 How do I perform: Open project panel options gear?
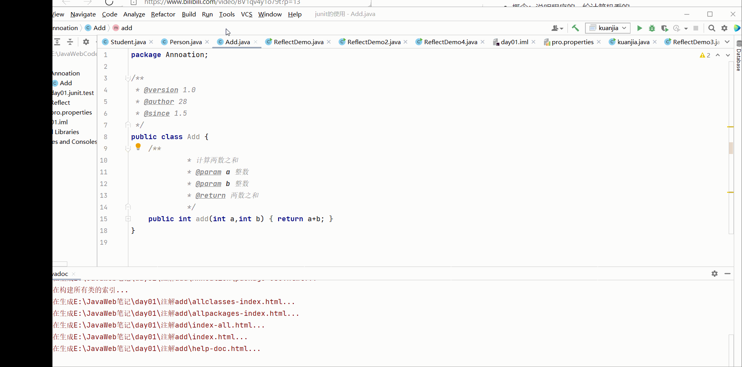(86, 42)
